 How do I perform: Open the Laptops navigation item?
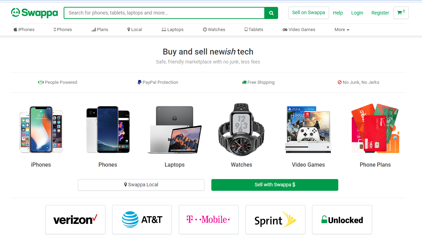click(x=173, y=30)
